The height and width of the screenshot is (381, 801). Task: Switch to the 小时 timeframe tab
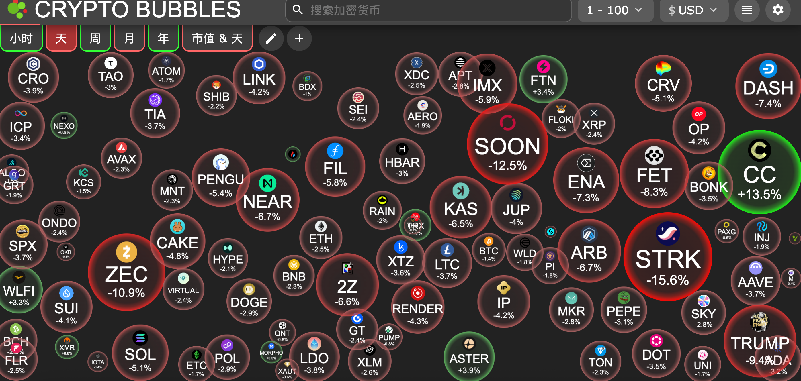click(21, 39)
